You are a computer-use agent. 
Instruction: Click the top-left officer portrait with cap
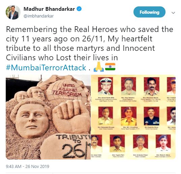pyautogui.click(x=105, y=86)
